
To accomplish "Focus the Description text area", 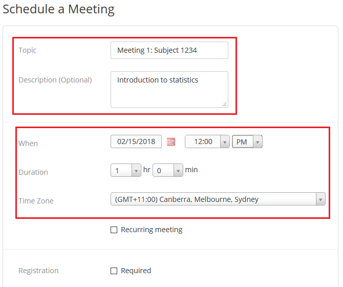I will 169,89.
